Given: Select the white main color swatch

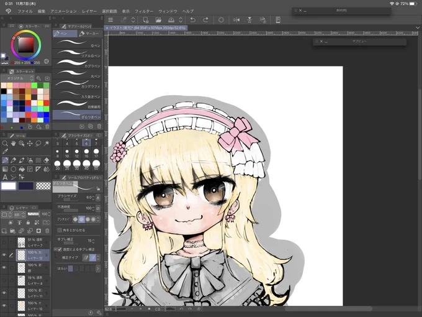Looking at the screenshot, I should (9, 186).
